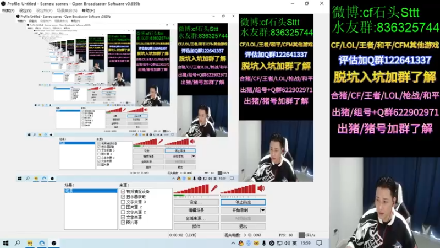This screenshot has width=440, height=248.
Task: Open the dropdown arrow beside 开始录制
Action: coord(263,210)
